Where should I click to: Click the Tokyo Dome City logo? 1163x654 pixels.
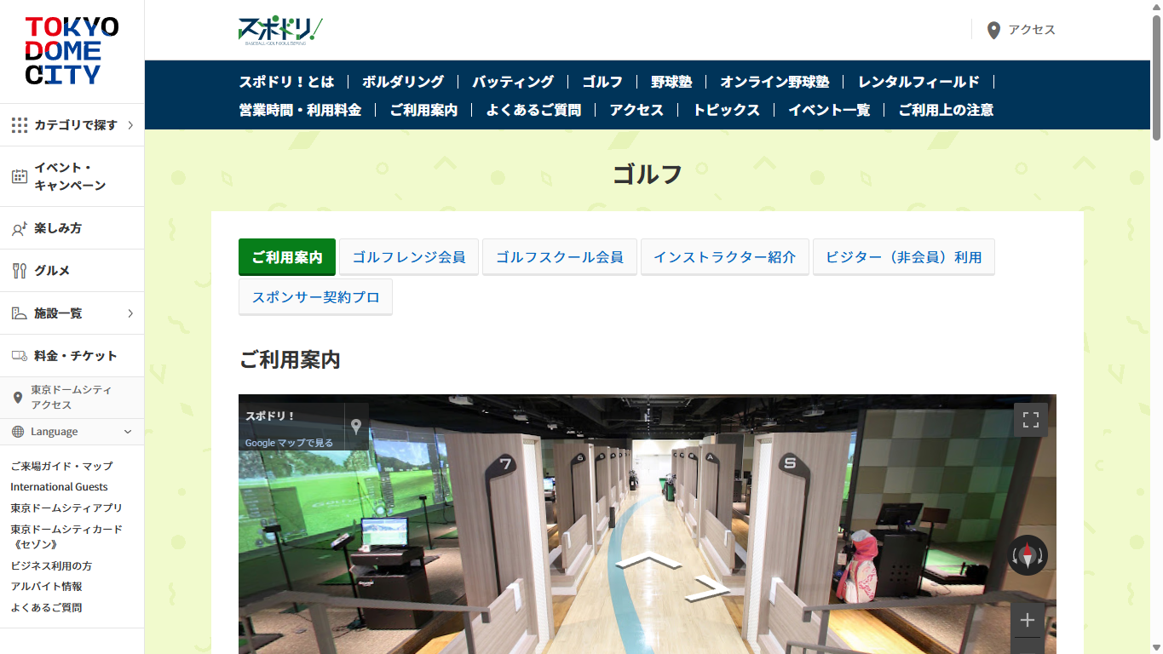[72, 51]
